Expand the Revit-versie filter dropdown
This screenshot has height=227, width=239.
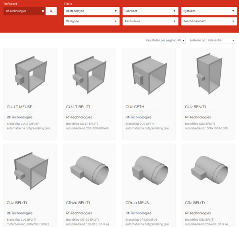[x=150, y=21]
